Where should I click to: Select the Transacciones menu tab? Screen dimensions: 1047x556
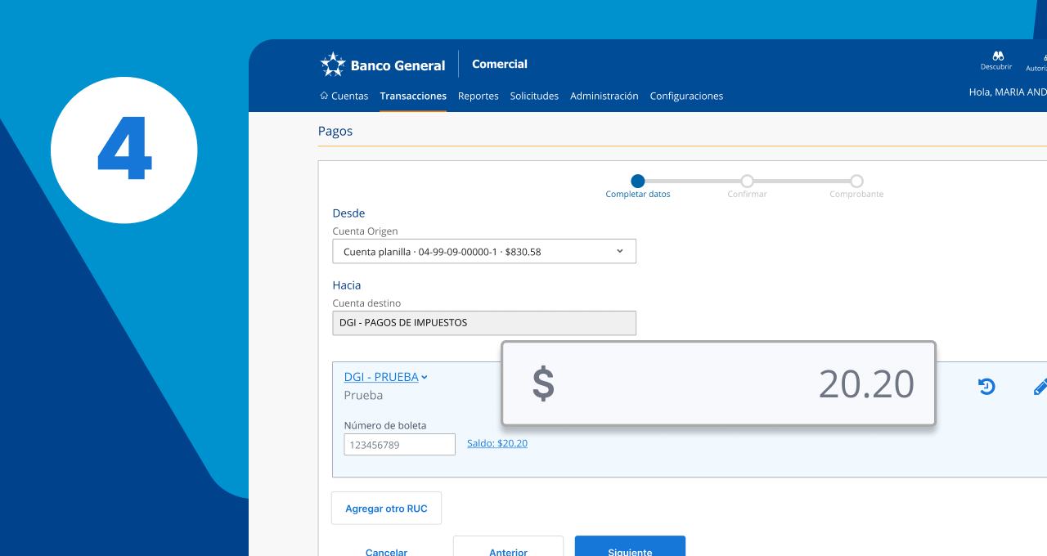(x=413, y=96)
